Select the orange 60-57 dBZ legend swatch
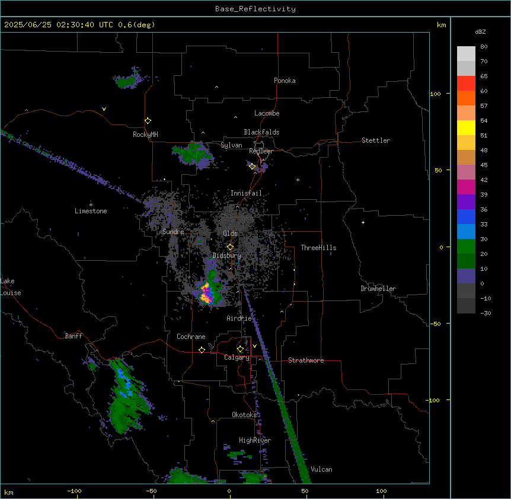The image size is (511, 499). click(466, 98)
